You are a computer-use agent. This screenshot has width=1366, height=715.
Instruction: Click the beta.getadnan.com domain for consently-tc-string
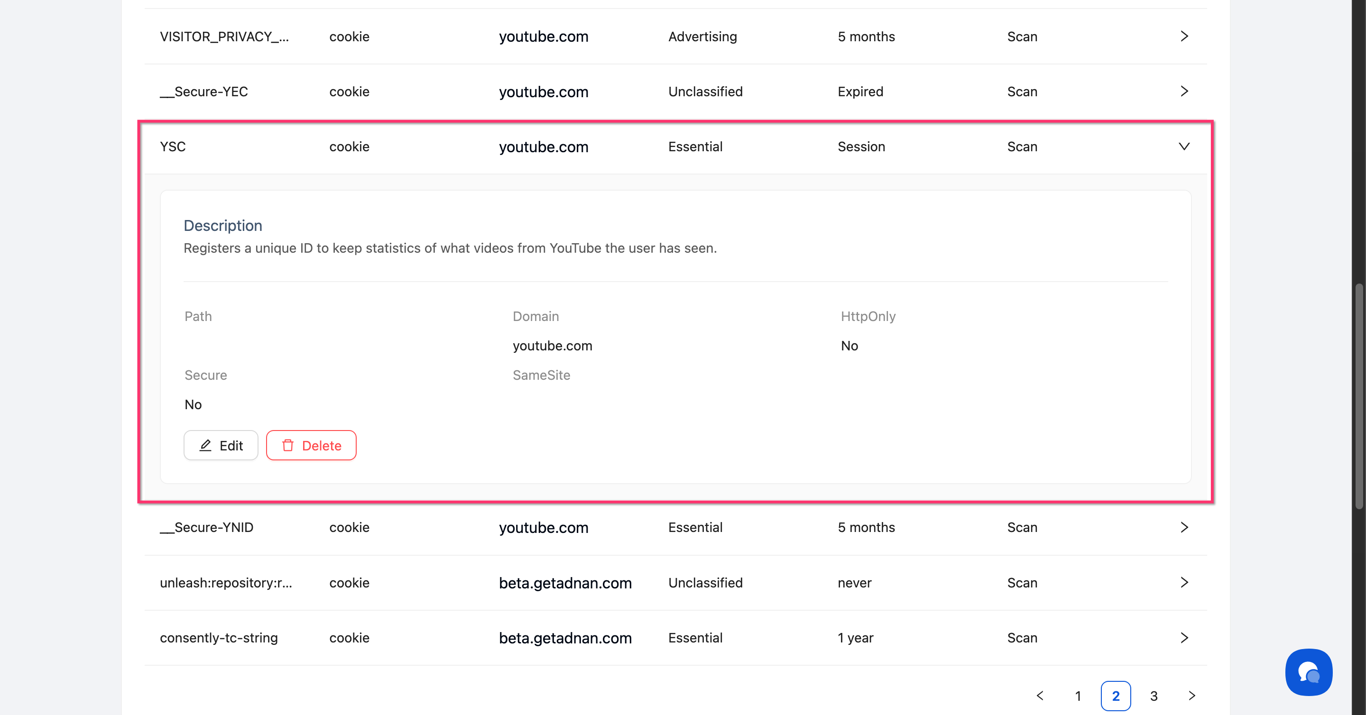pos(565,638)
